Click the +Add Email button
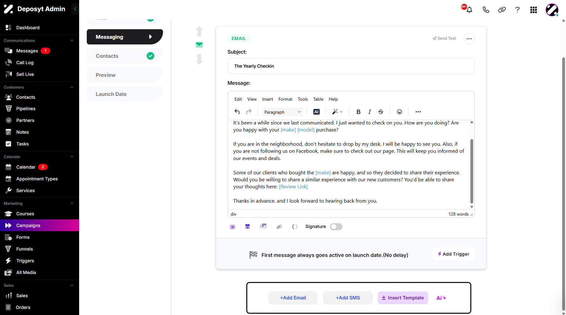This screenshot has height=315, width=566. tap(293, 298)
